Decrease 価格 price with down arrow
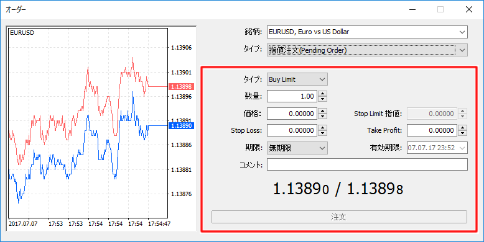The height and width of the screenshot is (242, 484). coord(323,117)
